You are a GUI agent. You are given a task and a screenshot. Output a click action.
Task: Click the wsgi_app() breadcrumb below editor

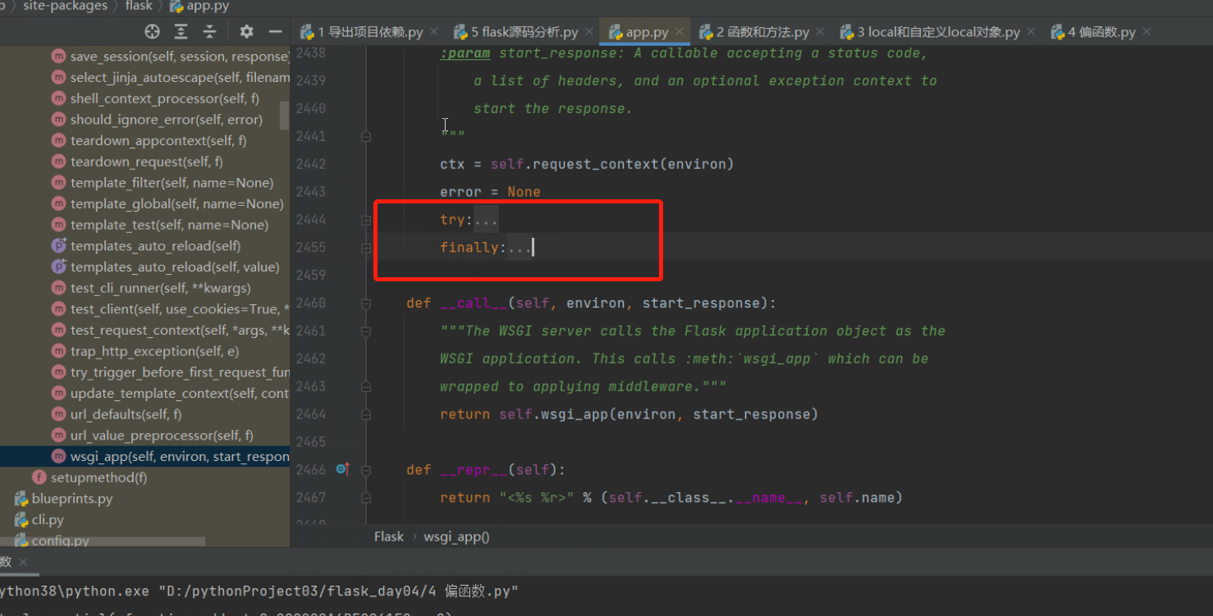click(456, 536)
